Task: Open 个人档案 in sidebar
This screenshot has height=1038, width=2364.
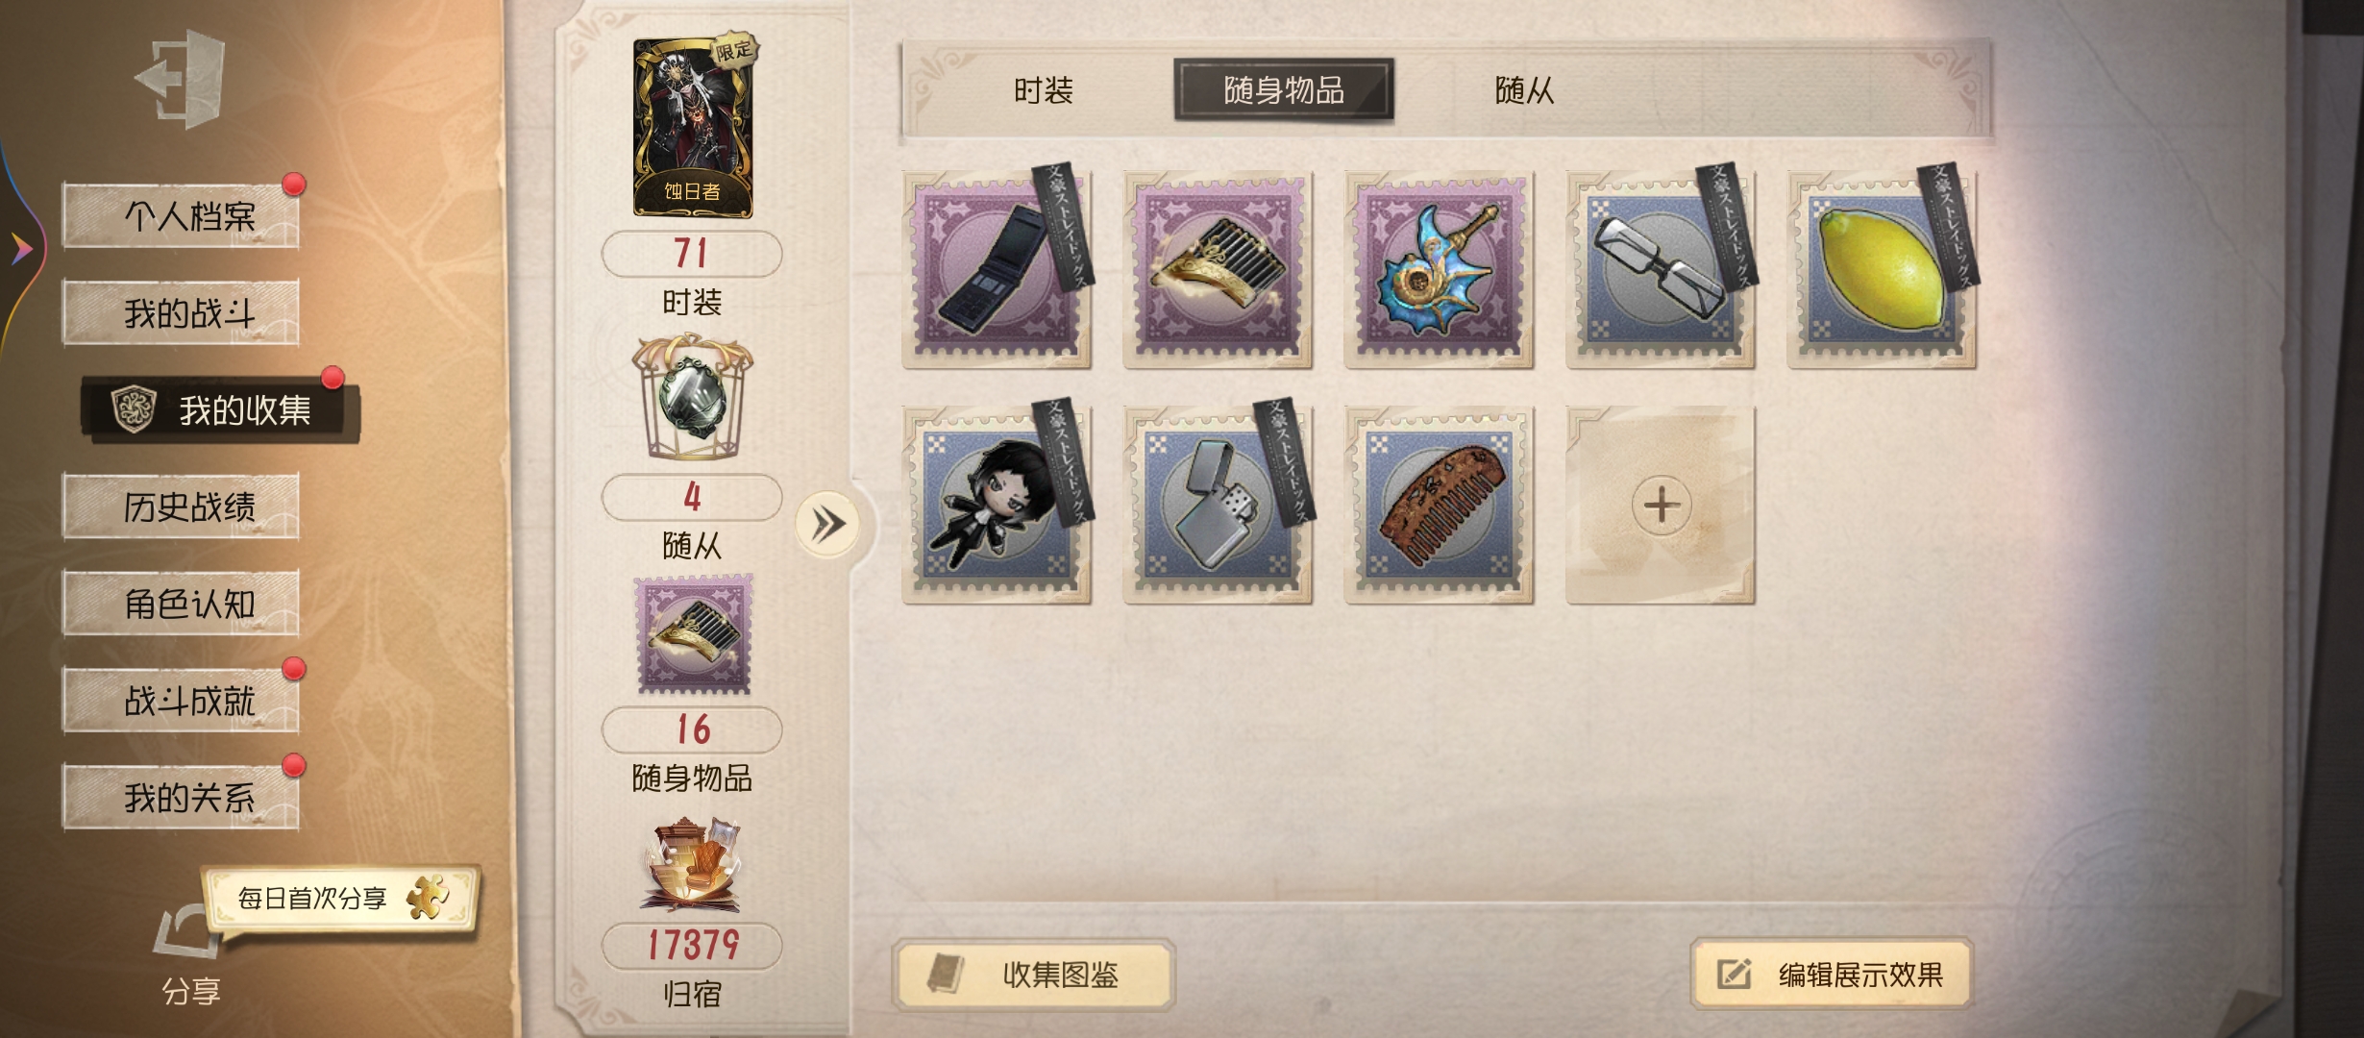Action: point(181,215)
